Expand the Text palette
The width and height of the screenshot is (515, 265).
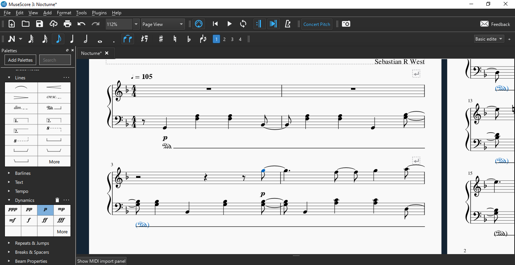click(9, 182)
